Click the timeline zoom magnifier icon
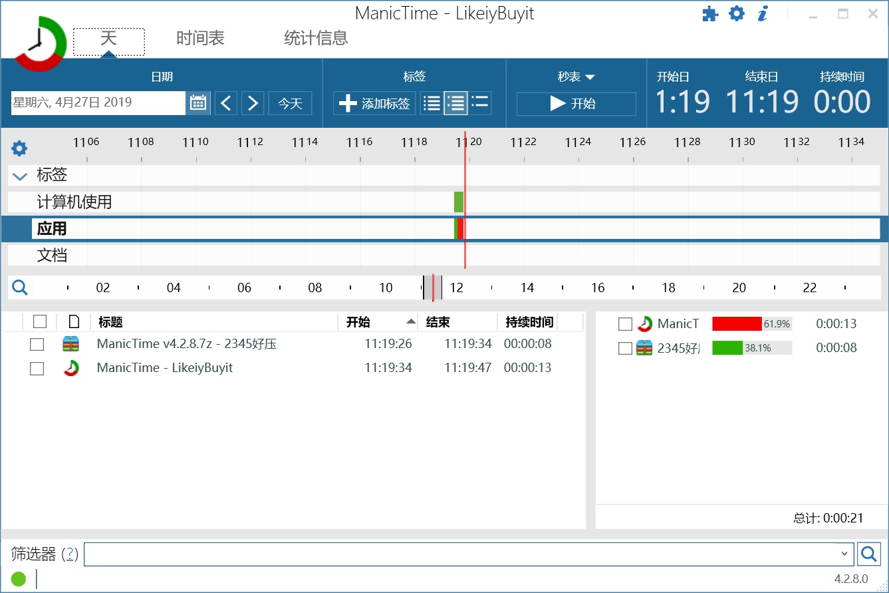 point(21,288)
